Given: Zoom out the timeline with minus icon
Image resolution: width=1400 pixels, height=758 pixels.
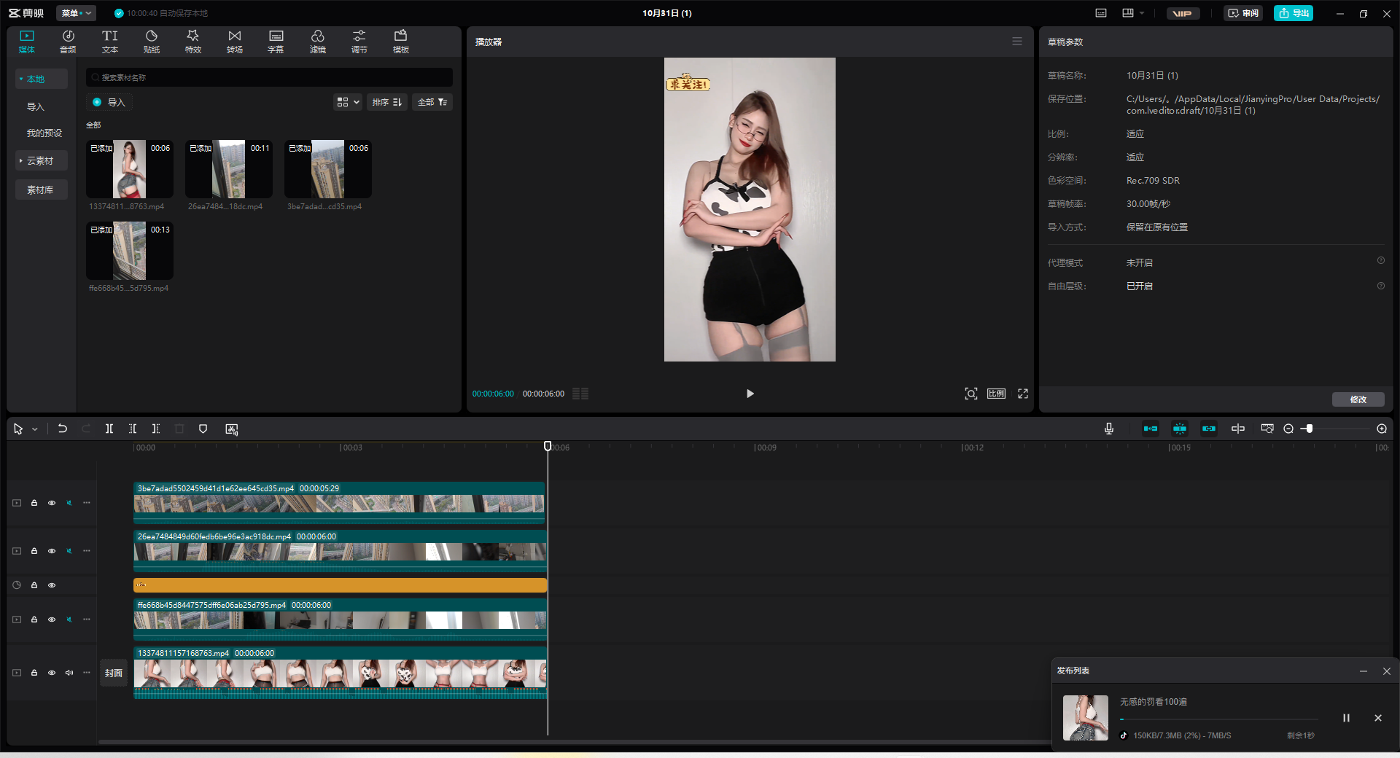Looking at the screenshot, I should (1288, 429).
